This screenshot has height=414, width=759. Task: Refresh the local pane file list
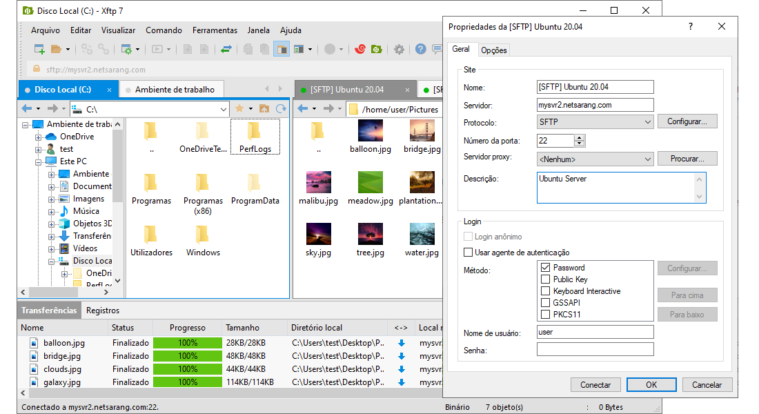[281, 109]
